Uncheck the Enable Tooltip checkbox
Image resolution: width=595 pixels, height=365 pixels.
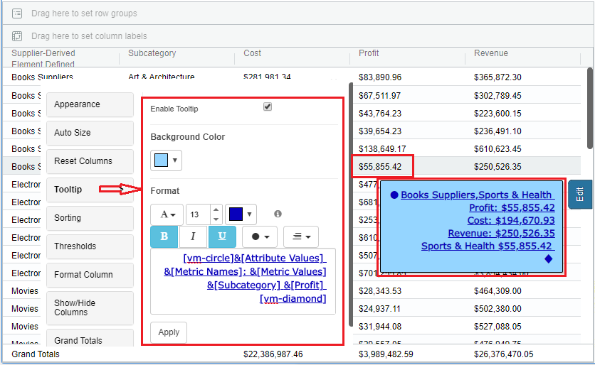268,107
